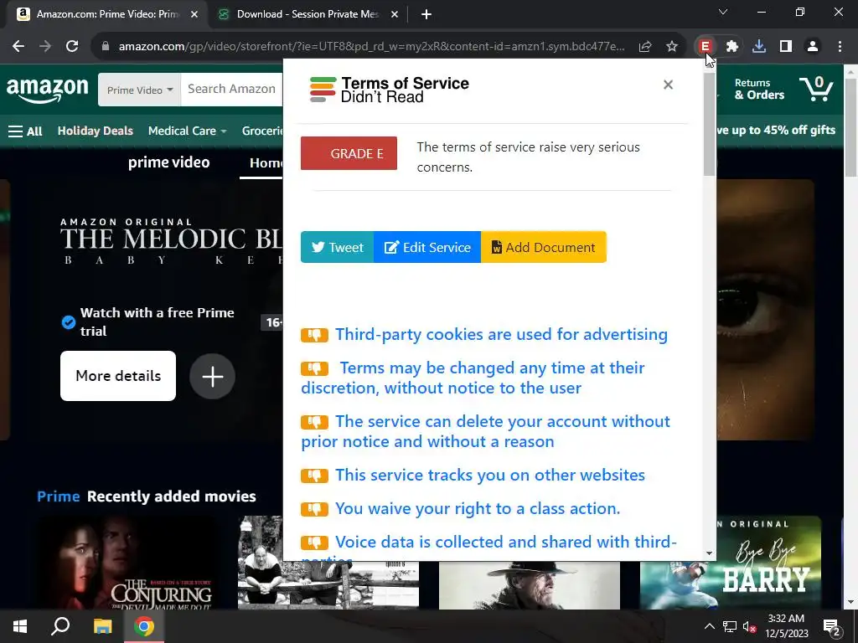Click the Edit Service button
Viewport: 858px width, 643px height.
(x=427, y=247)
